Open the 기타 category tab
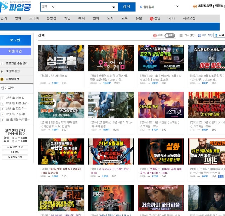Screen dimensions: 225x216 tap(171, 18)
